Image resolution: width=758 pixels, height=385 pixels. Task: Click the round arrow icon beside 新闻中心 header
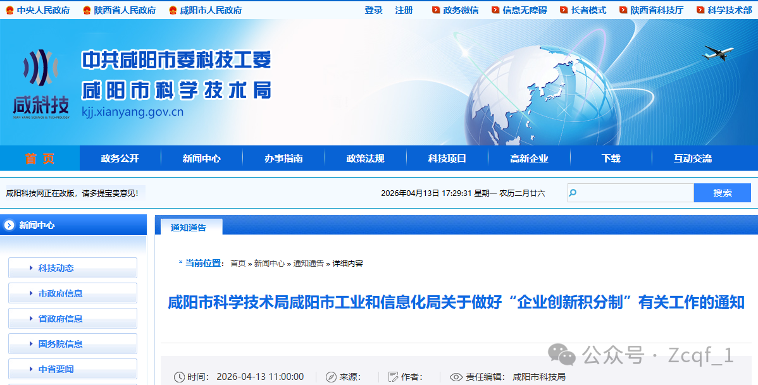(9, 225)
